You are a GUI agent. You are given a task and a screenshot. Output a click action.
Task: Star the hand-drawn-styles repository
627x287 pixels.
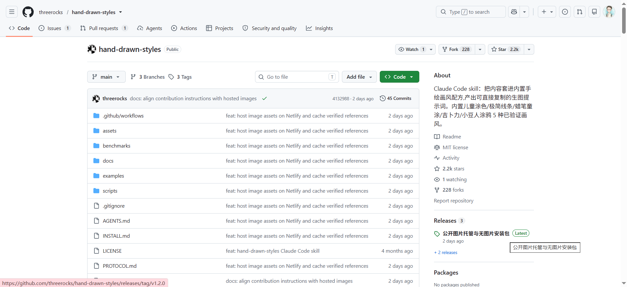pos(506,49)
